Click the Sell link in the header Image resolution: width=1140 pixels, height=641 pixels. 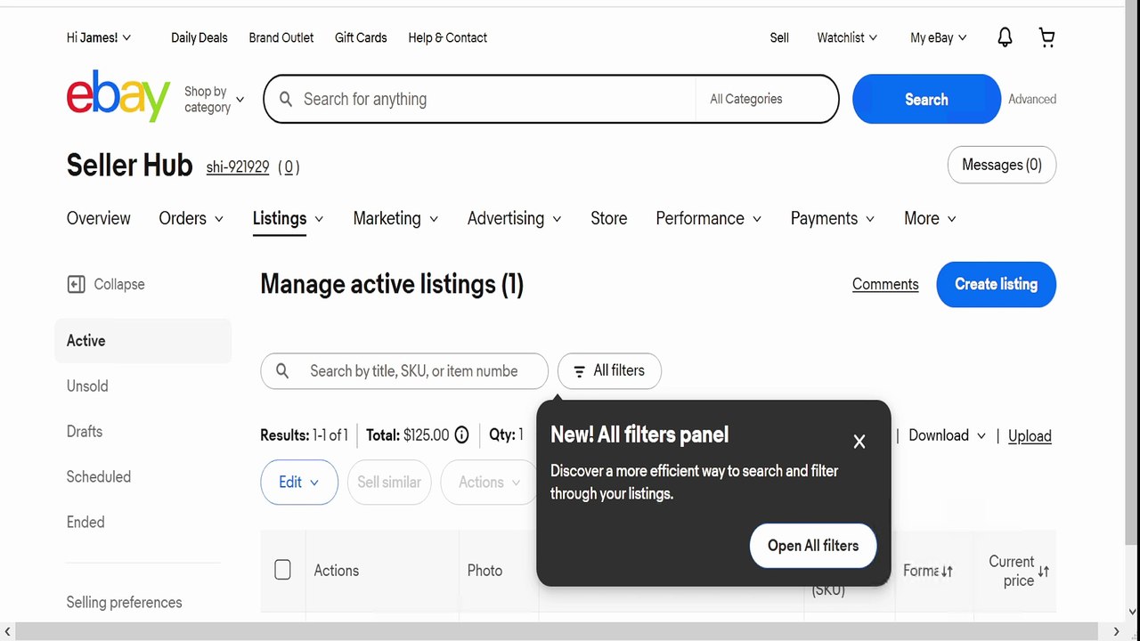(x=779, y=37)
